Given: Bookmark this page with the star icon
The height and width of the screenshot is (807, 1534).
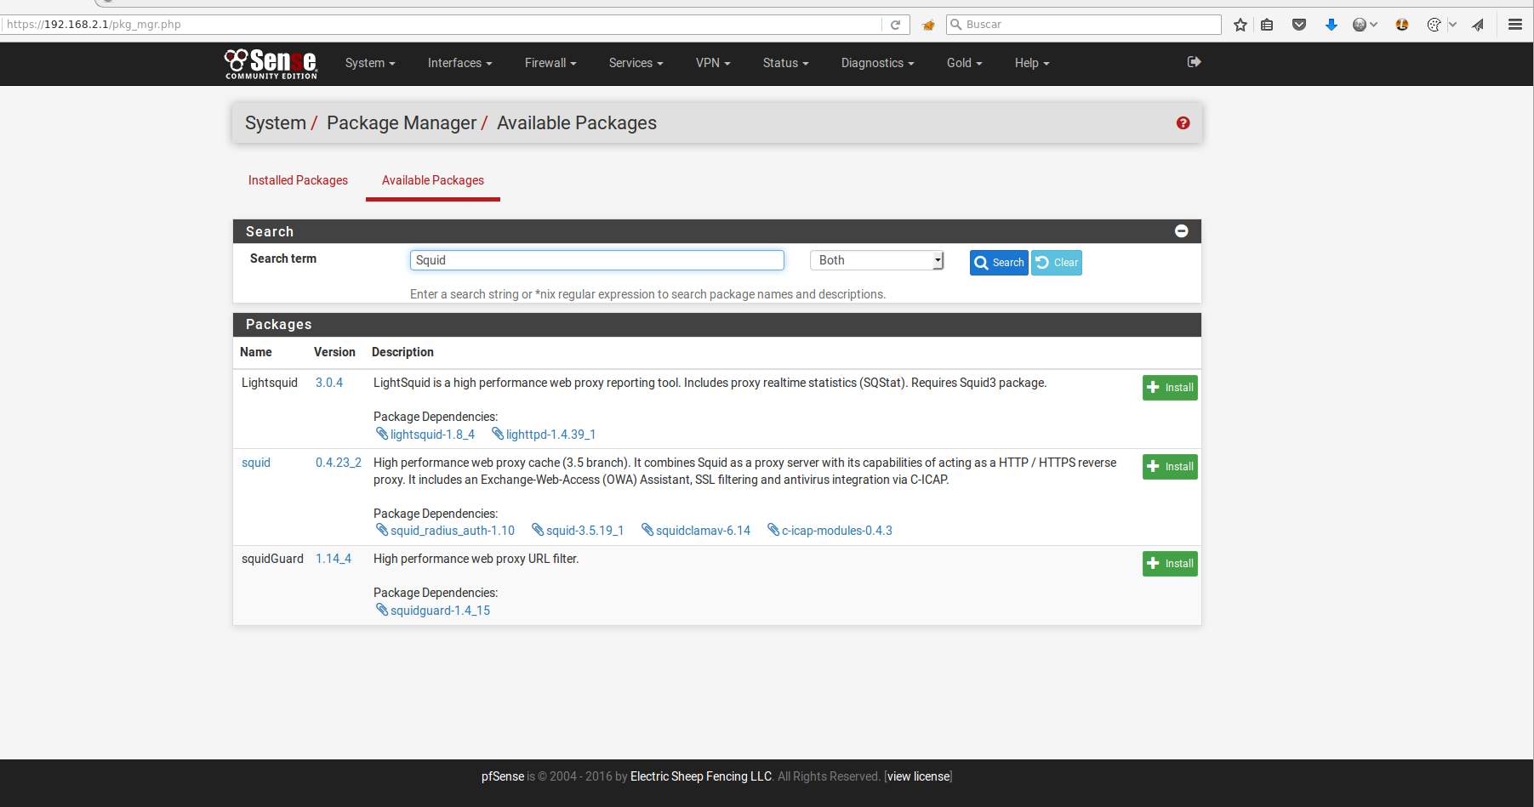Looking at the screenshot, I should (x=1240, y=25).
